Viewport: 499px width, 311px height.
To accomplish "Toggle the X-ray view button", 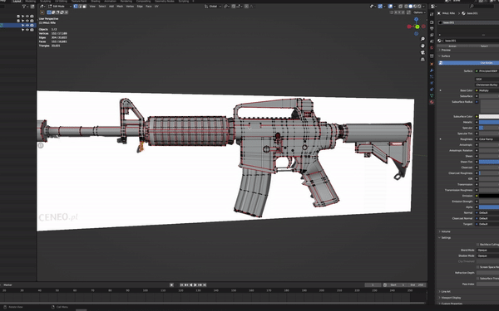I will [401, 7].
